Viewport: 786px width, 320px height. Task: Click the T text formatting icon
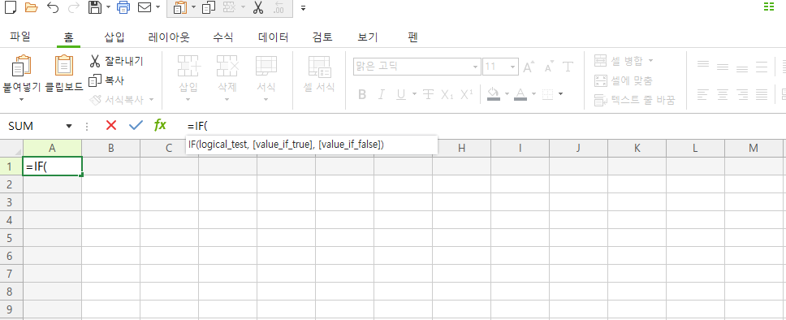click(x=568, y=67)
